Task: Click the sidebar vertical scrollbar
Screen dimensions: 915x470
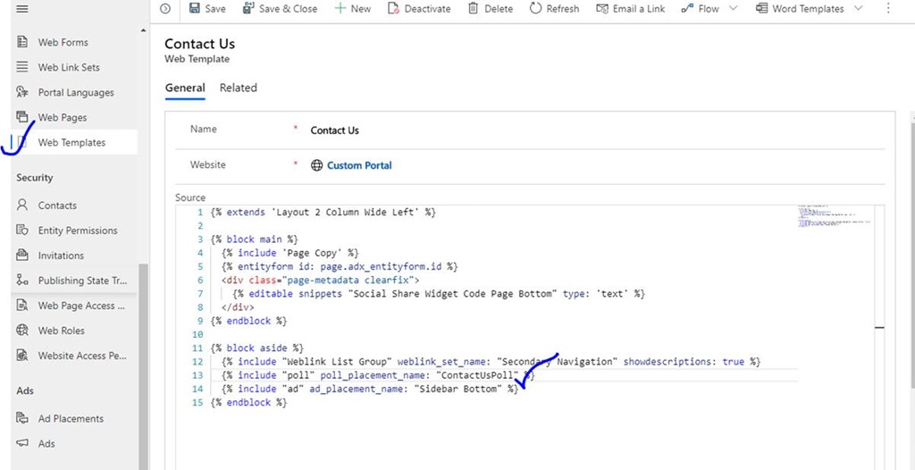Action: coord(144,357)
